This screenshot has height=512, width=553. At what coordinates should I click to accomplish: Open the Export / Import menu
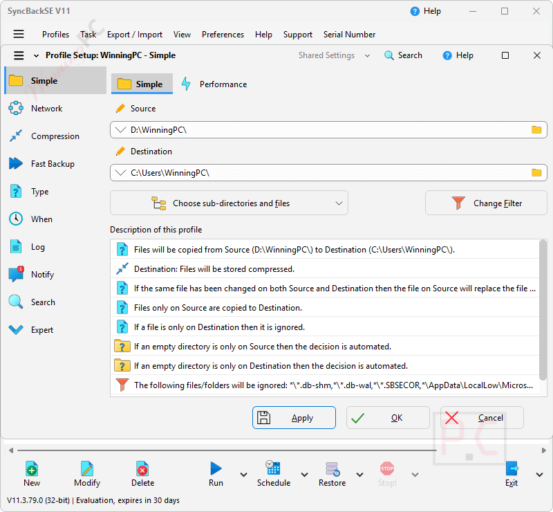tap(134, 35)
